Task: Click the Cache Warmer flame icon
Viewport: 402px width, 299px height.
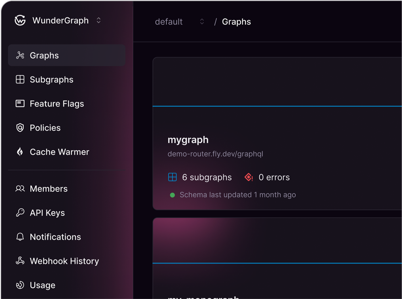Action: (x=20, y=152)
